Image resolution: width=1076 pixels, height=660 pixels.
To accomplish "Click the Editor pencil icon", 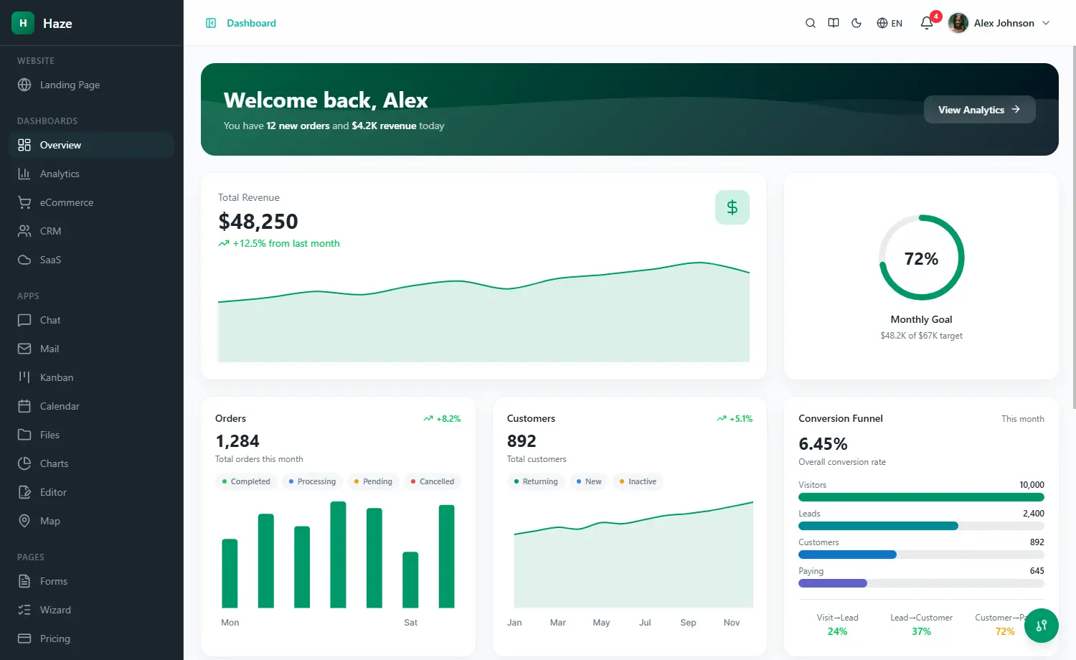I will pyautogui.click(x=24, y=492).
